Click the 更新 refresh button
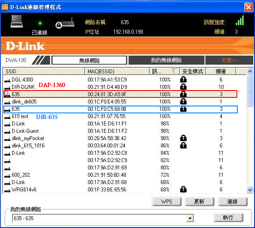This screenshot has height=228, width=255. tap(199, 202)
